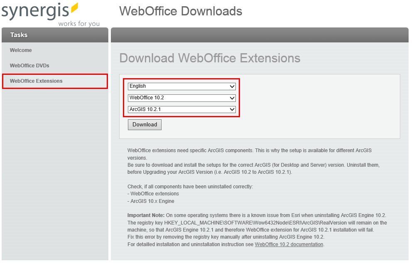Viewport: 414px width, 264px height.
Task: Open the Welcome page from Tasks
Action: pos(20,50)
